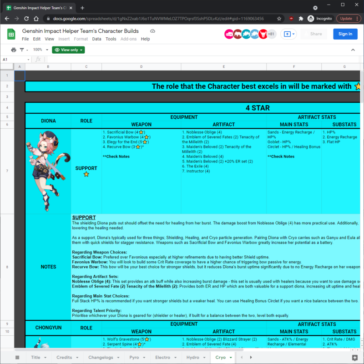Click inside the Name Box showing A1

tap(14, 59)
